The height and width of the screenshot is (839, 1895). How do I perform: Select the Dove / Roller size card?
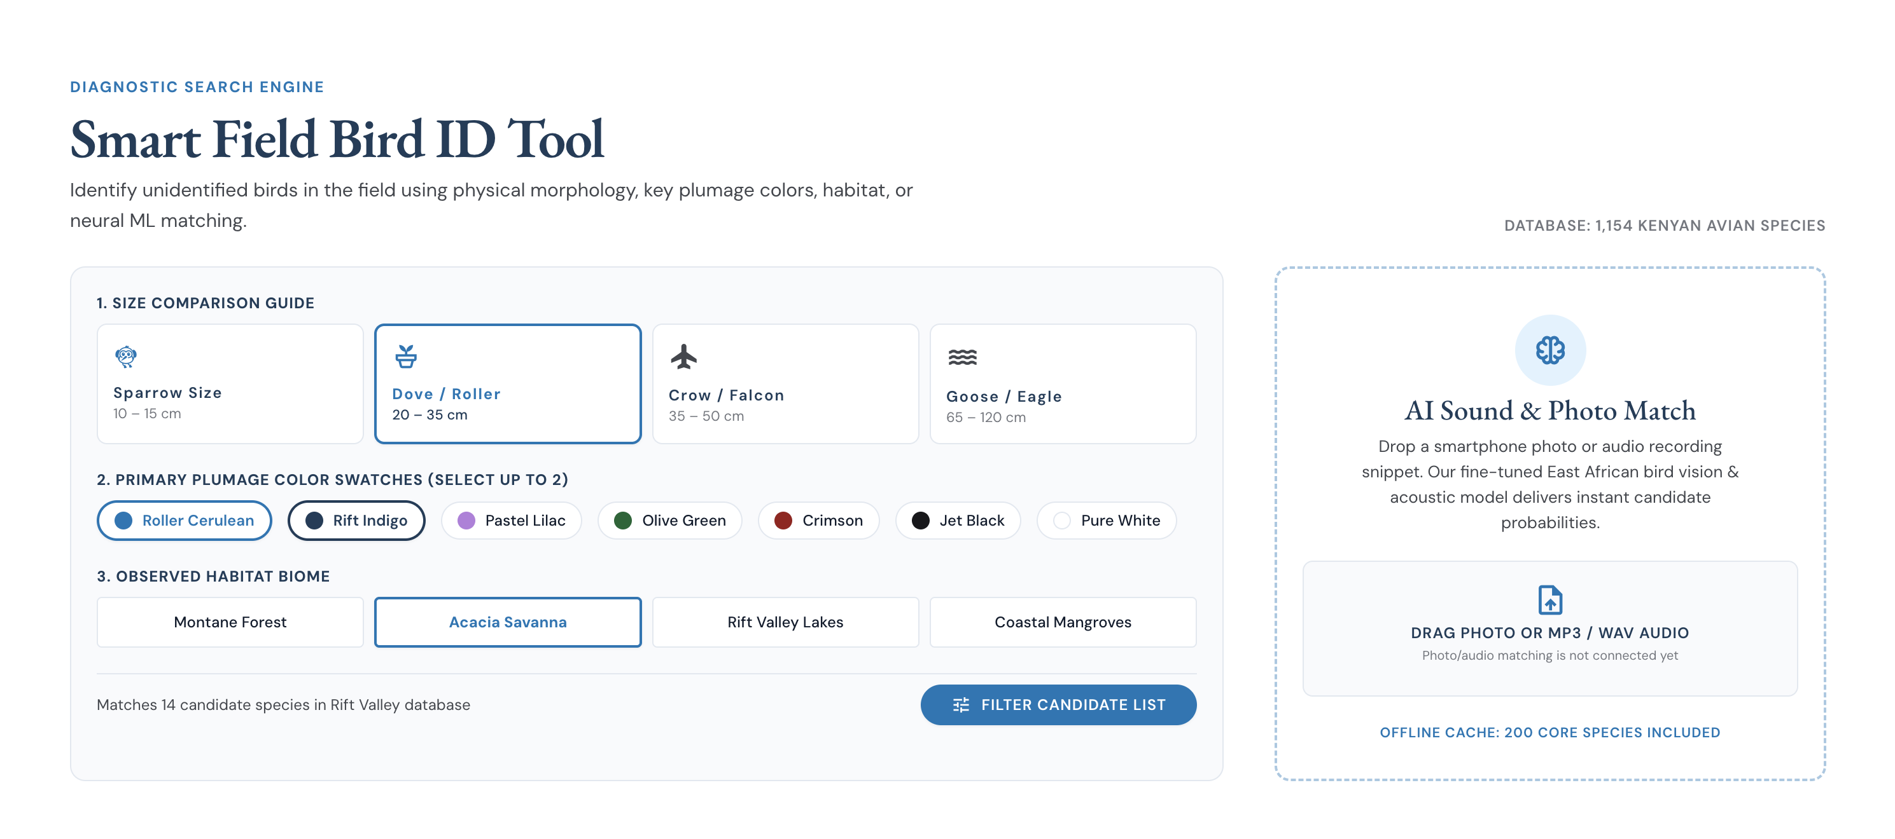click(x=508, y=383)
